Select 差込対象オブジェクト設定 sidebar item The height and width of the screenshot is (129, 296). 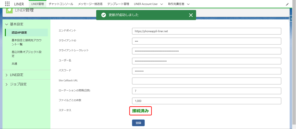pyautogui.click(x=26, y=54)
